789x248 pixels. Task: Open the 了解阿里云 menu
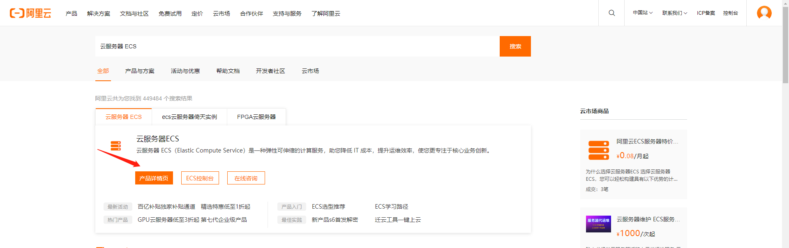point(326,14)
